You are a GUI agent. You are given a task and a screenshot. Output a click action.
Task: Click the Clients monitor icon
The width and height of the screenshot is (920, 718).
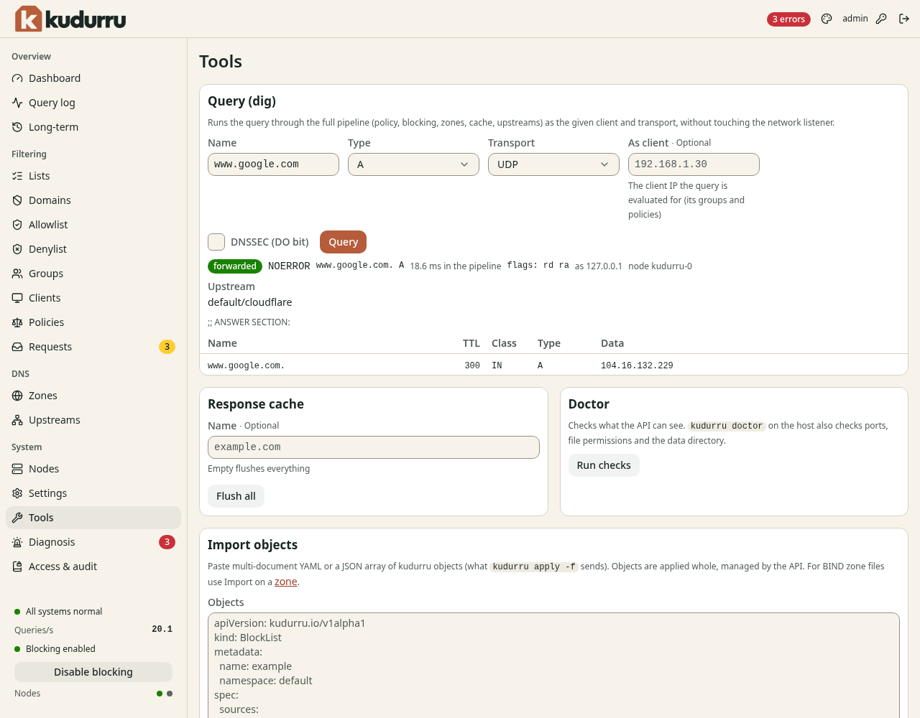(17, 298)
